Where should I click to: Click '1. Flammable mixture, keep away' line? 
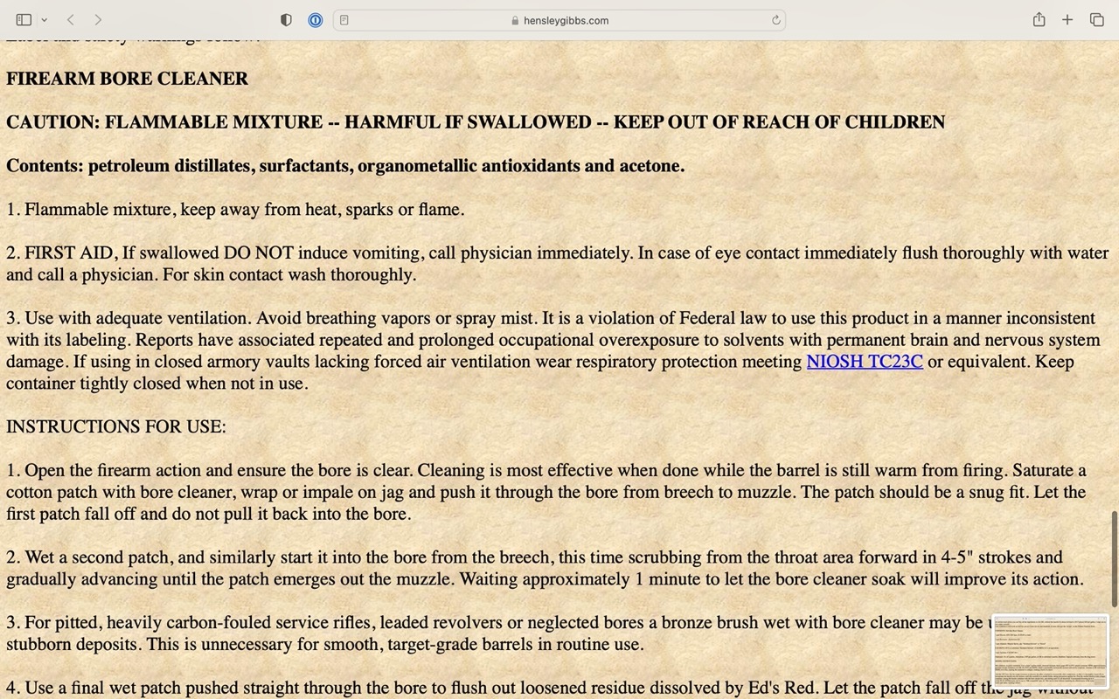[235, 210]
